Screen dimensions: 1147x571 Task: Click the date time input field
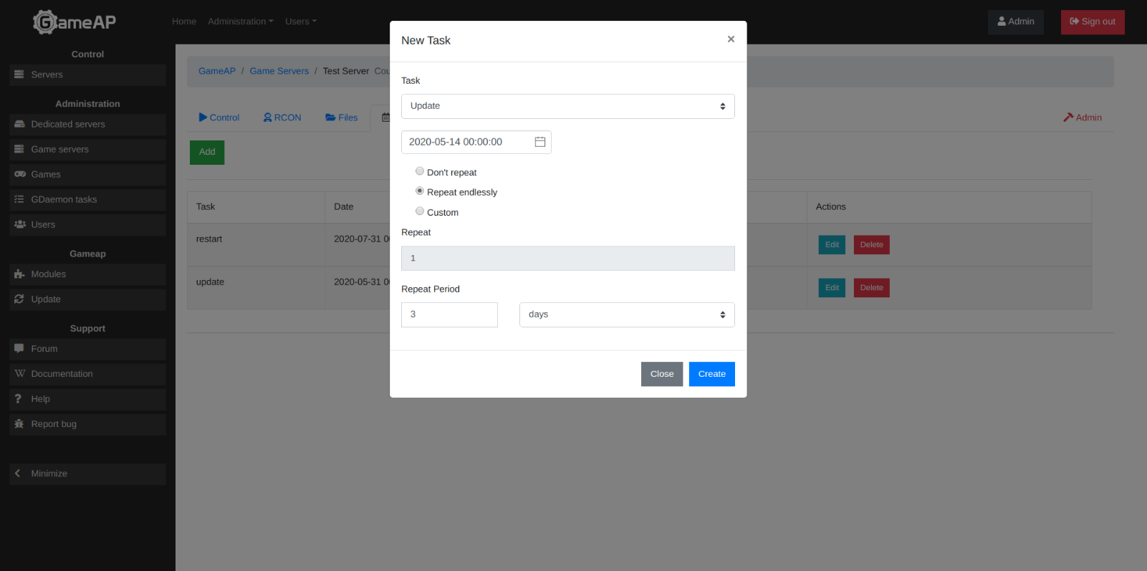476,142
